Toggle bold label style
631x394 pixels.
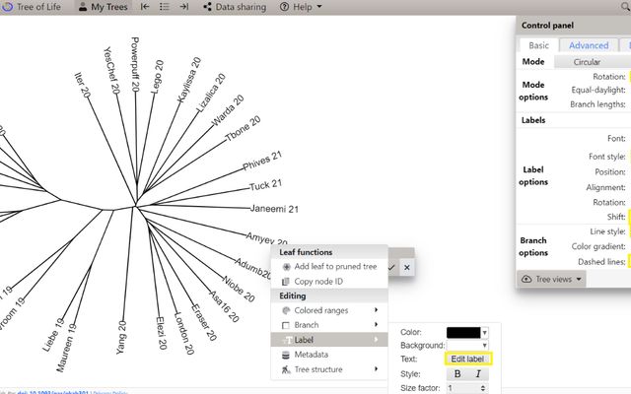click(457, 373)
